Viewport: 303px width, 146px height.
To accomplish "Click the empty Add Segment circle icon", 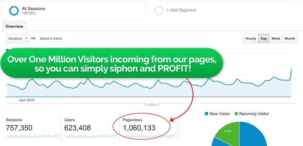I will (x=159, y=10).
